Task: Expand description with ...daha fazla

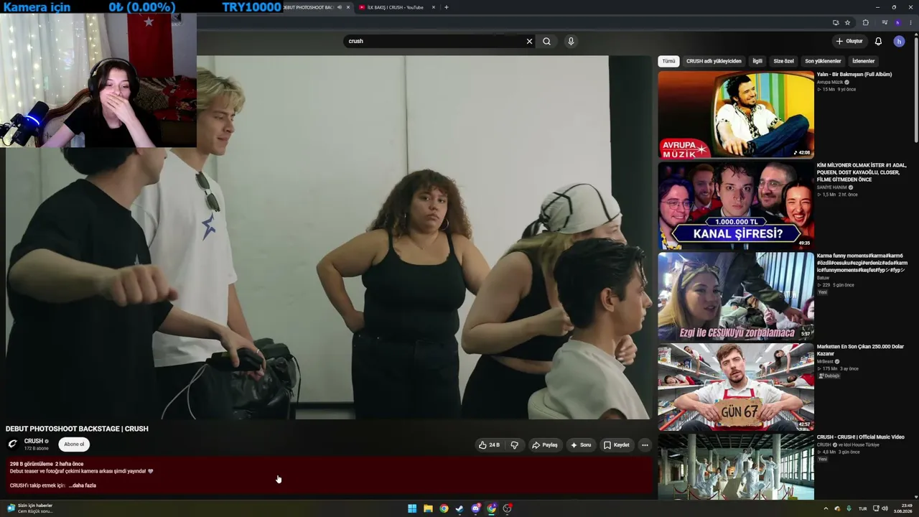Action: pyautogui.click(x=82, y=485)
